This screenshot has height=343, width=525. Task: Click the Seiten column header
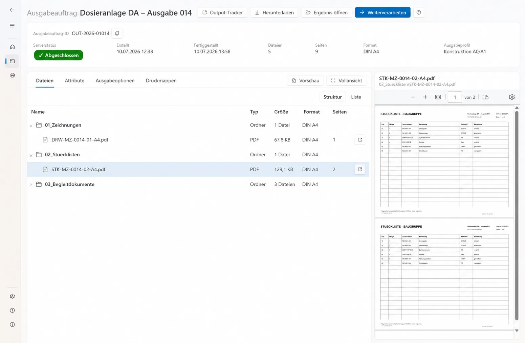[340, 112]
